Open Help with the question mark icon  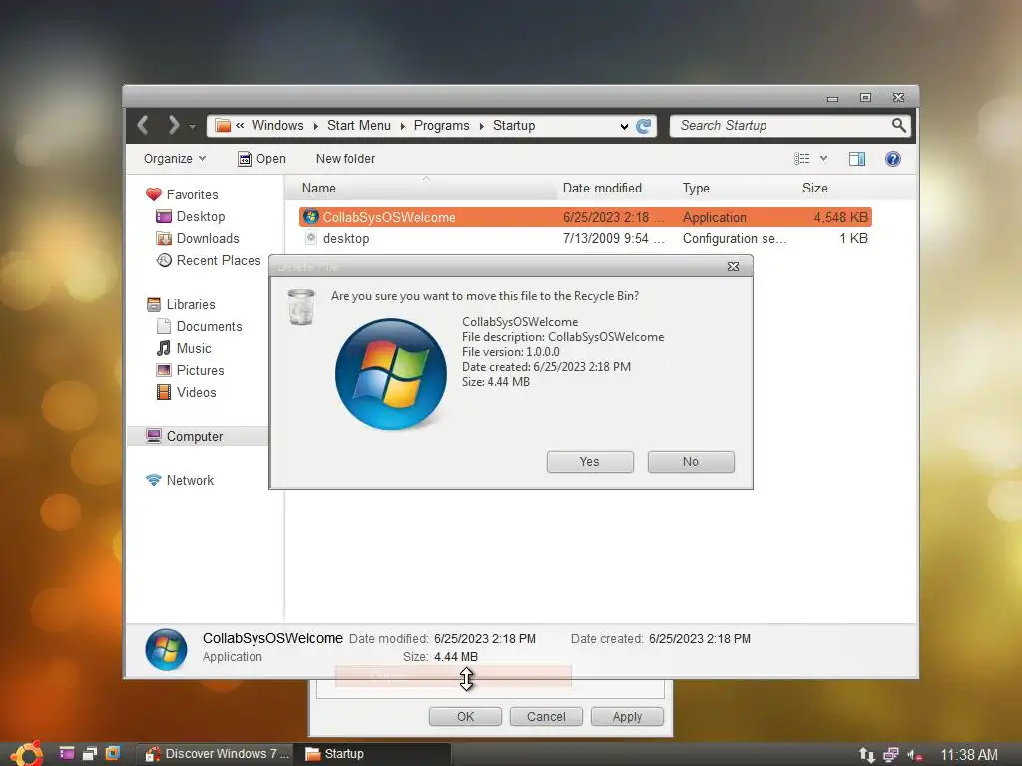[893, 159]
